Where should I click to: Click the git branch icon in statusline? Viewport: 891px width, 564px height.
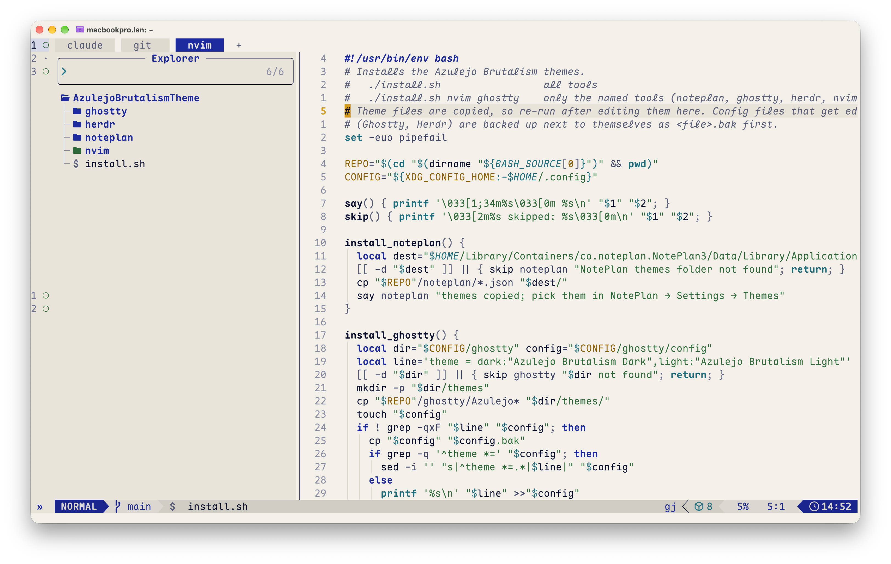pyautogui.click(x=117, y=506)
